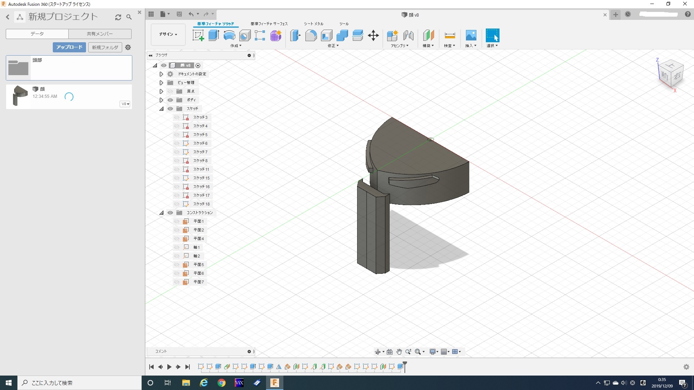Toggle visibility of スケッチ3
Viewport: 694px width, 390px height.
[x=177, y=117]
